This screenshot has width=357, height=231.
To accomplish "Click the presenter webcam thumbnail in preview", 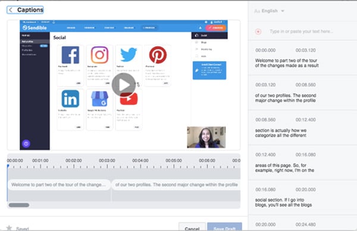I will tap(206, 137).
